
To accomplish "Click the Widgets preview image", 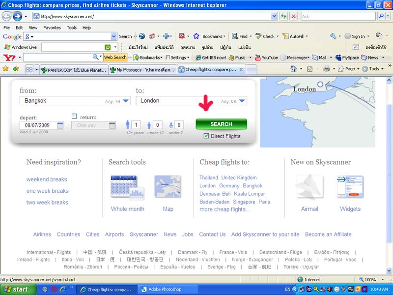I will pos(350,187).
